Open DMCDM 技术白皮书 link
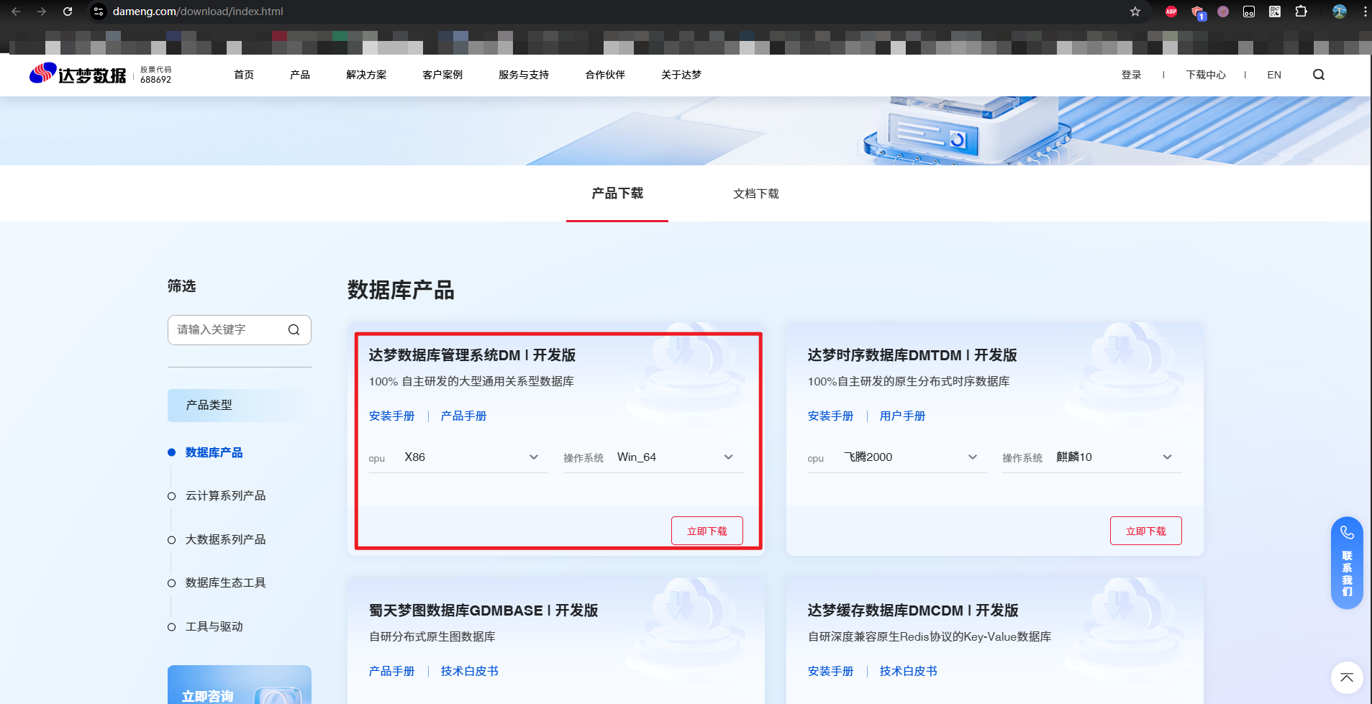Screen dimensions: 1372x704 click(909, 671)
